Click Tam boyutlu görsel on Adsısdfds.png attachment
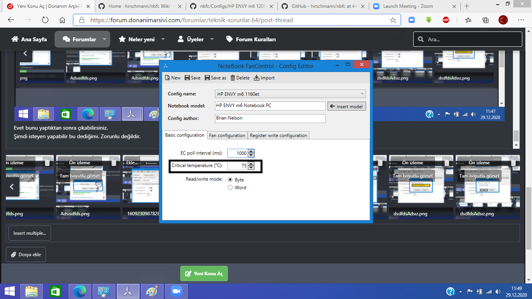532x299 pixels. point(79,176)
